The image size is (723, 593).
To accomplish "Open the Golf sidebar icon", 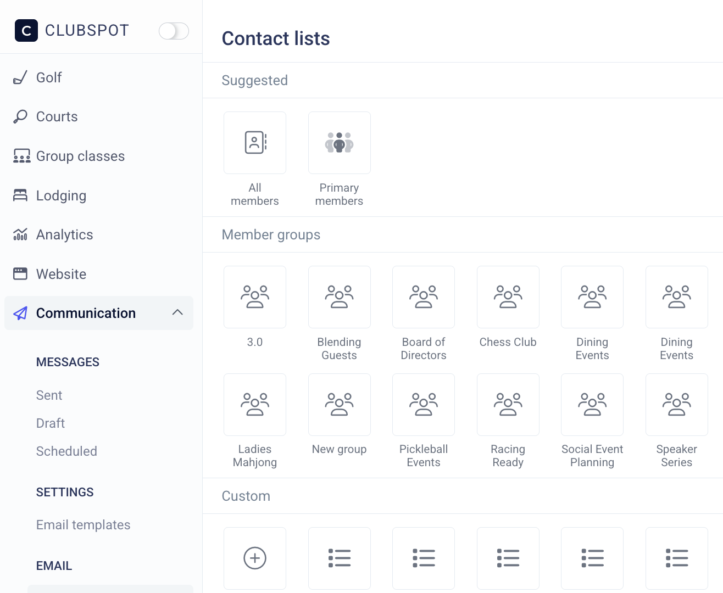I will (x=20, y=78).
